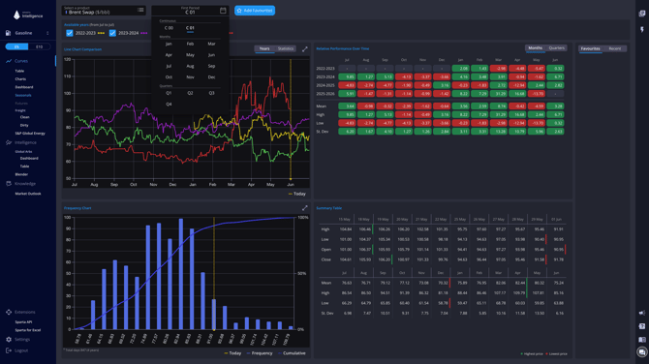Viewport: 649px width, 364px height.
Task: Click the First Period calendar icon
Action: (223, 11)
